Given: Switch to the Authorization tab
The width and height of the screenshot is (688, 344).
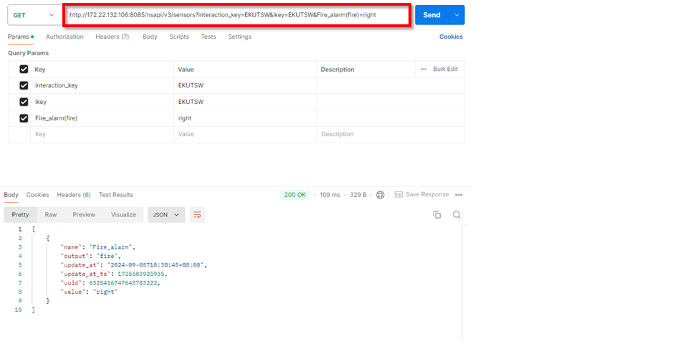Looking at the screenshot, I should pyautogui.click(x=64, y=37).
